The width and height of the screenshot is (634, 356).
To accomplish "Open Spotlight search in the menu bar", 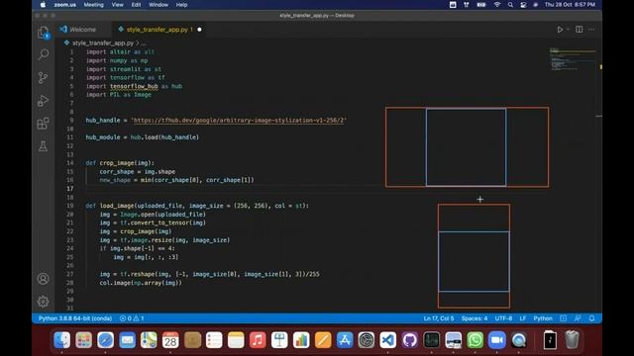I will (510, 5).
